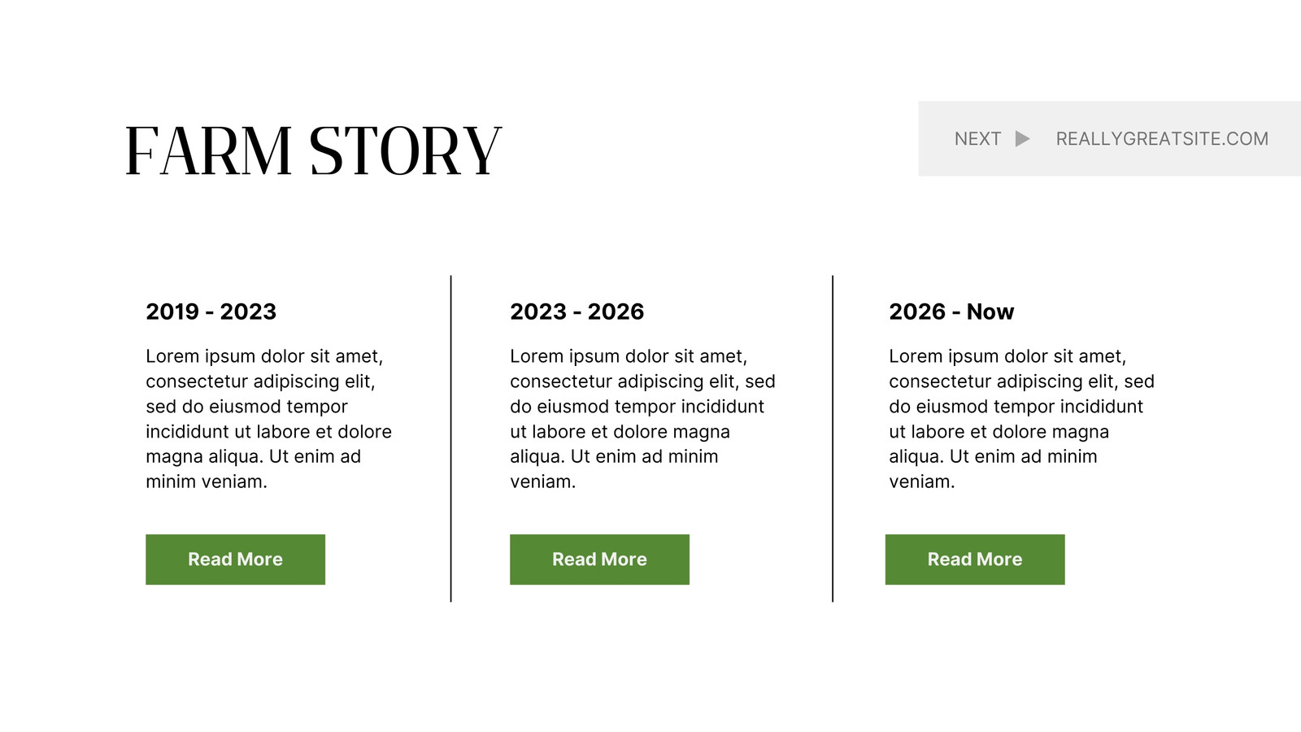Select the 2026 - Now heading
The width and height of the screenshot is (1301, 732).
click(x=951, y=312)
